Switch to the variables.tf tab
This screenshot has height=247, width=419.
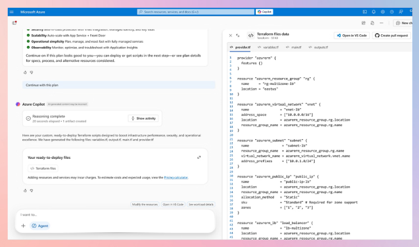click(268, 47)
